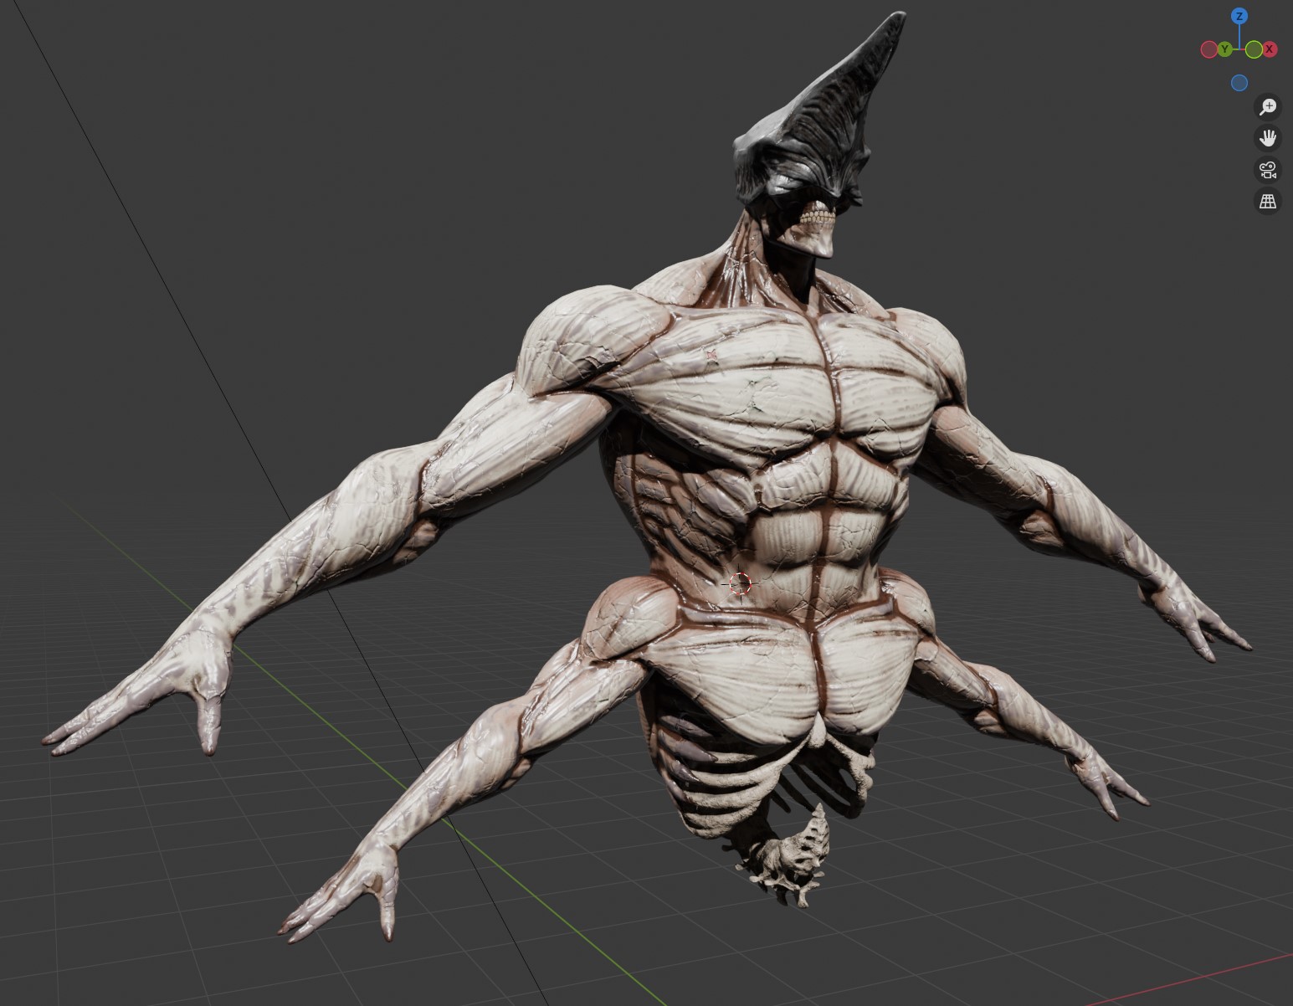
Task: Toggle the camera view icon
Action: [x=1268, y=170]
